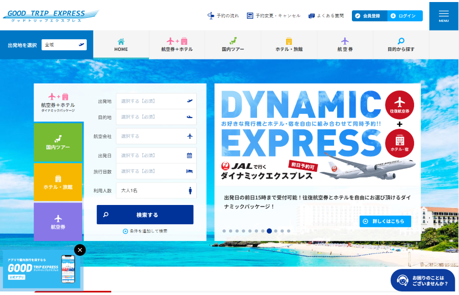This screenshot has height=295, width=459.
Task: Open the 目的地 selection field
Action: (157, 117)
